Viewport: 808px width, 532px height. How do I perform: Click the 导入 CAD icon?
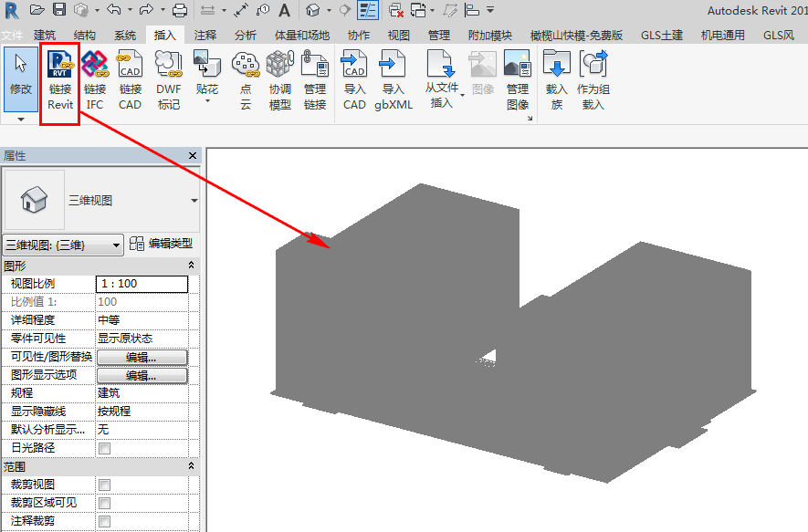coord(354,81)
